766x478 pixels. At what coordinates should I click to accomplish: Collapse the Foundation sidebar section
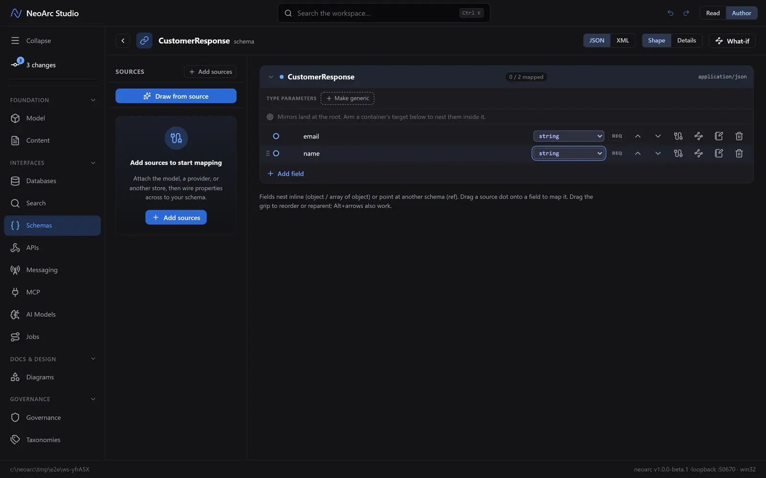[x=93, y=100]
